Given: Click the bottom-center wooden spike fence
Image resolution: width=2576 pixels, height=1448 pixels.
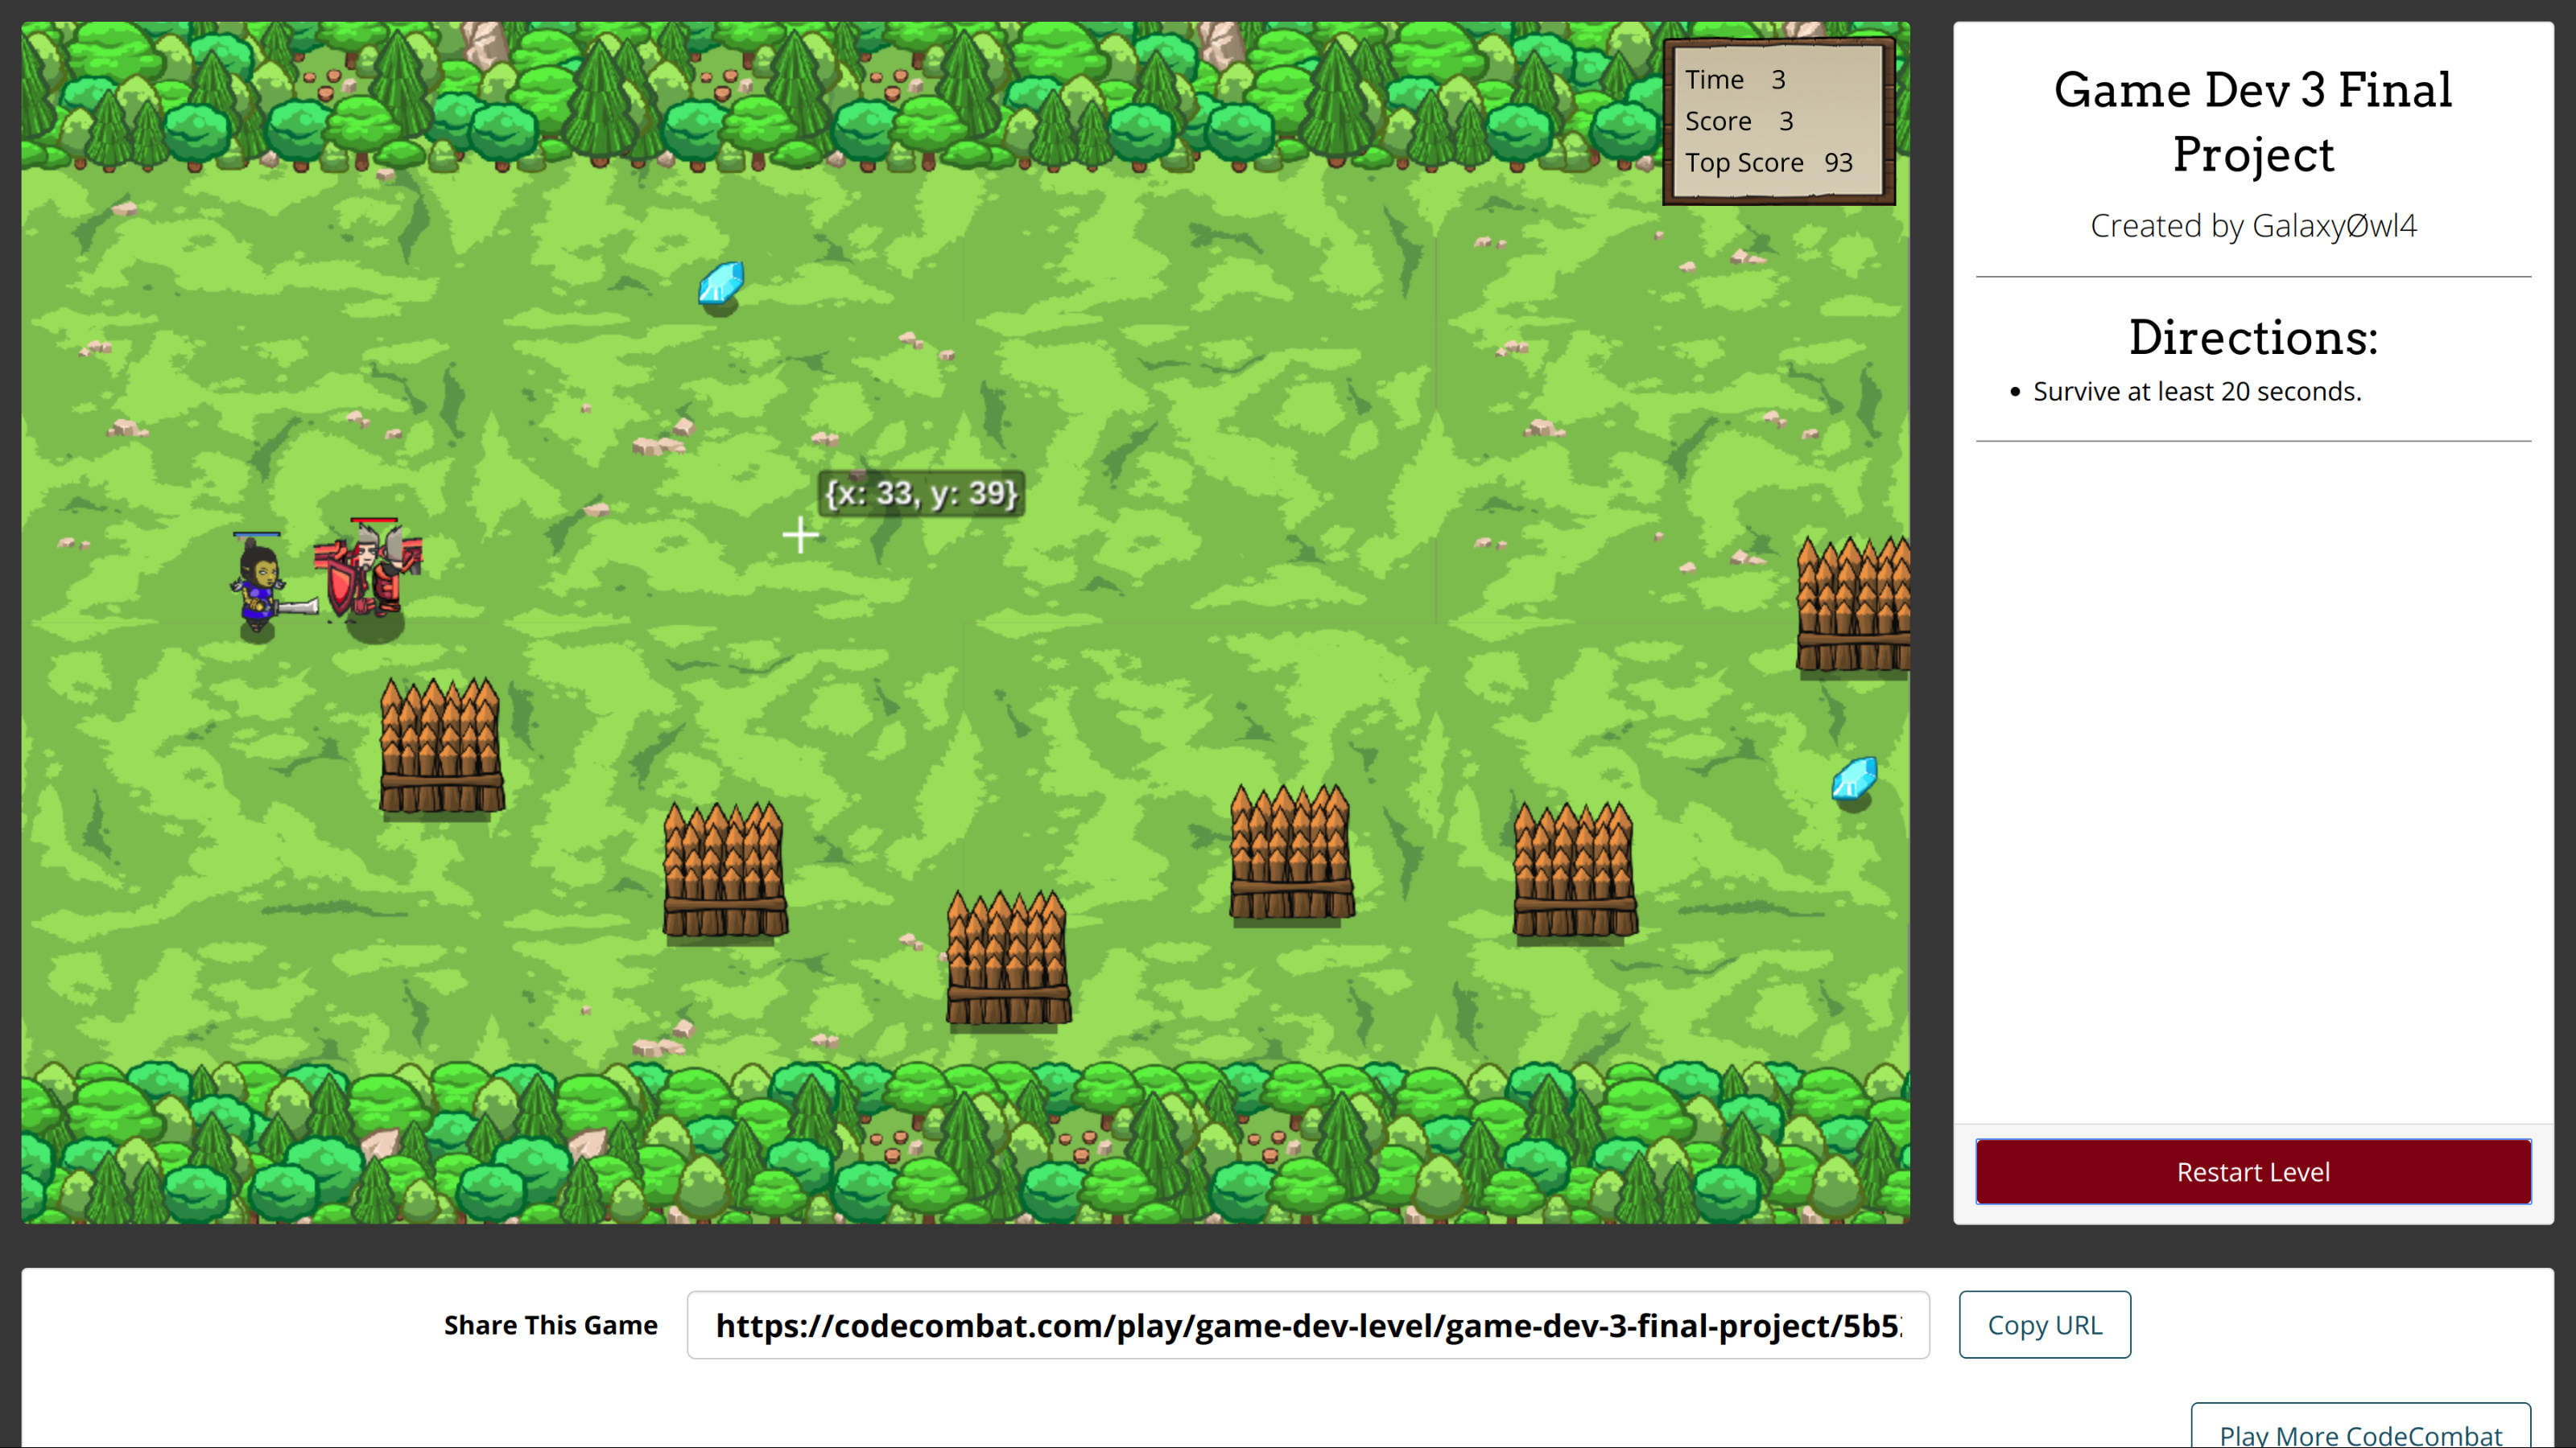Looking at the screenshot, I should [x=1007, y=960].
